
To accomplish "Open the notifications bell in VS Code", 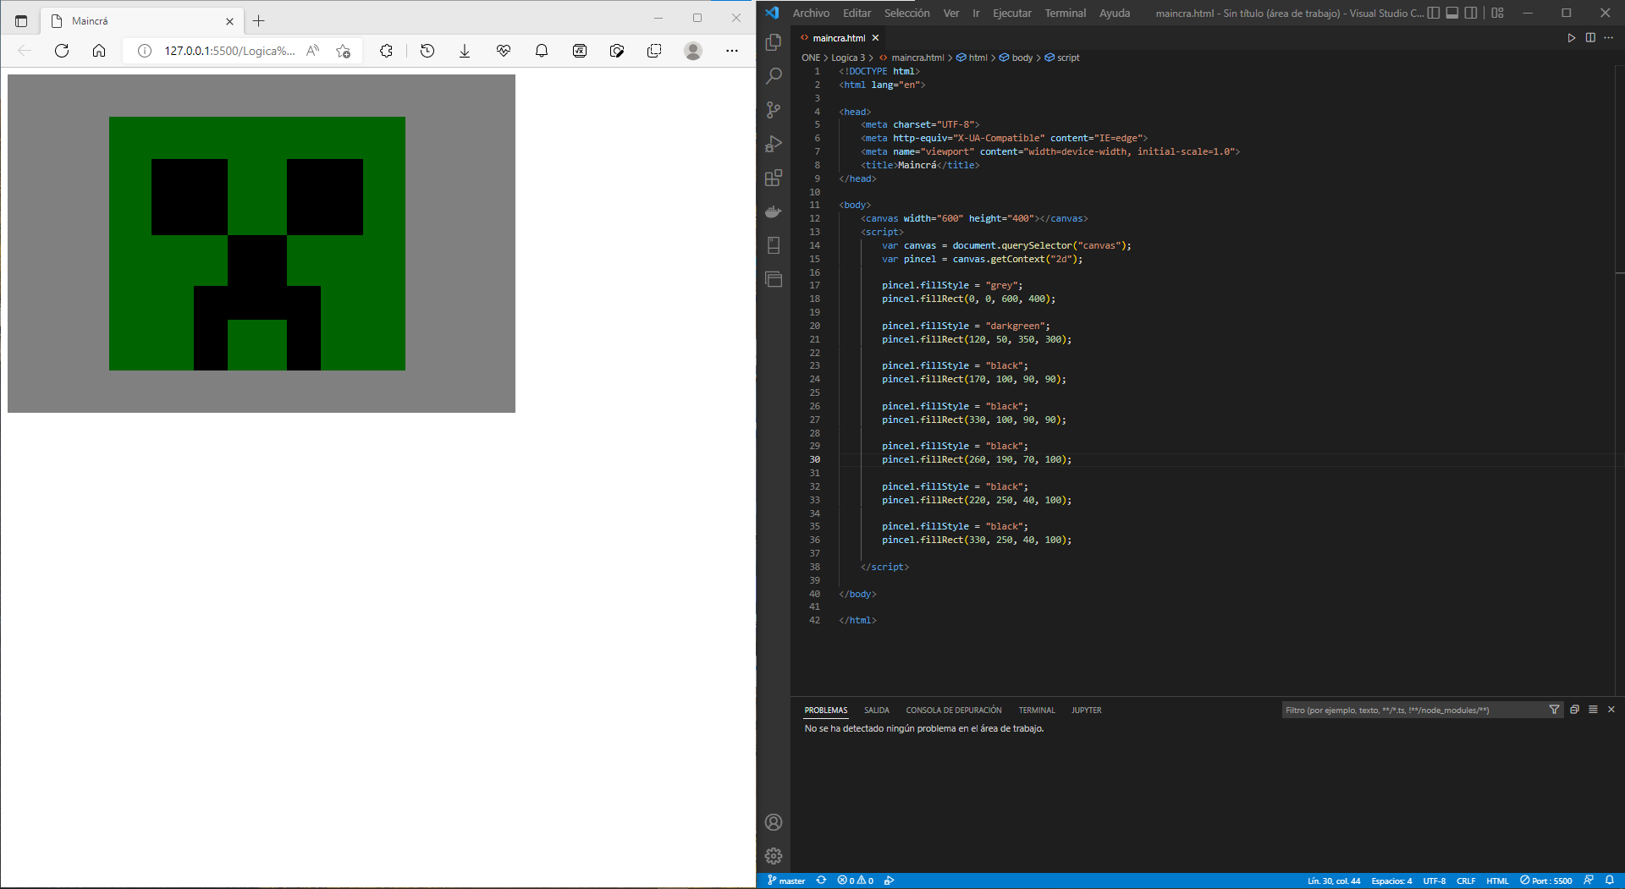I will tap(1610, 881).
